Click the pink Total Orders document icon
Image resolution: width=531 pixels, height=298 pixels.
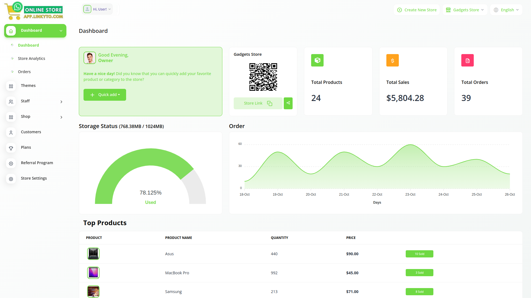coord(467,60)
